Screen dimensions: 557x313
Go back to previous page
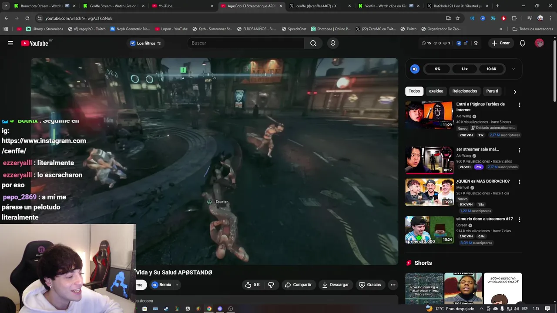pyautogui.click(x=6, y=18)
